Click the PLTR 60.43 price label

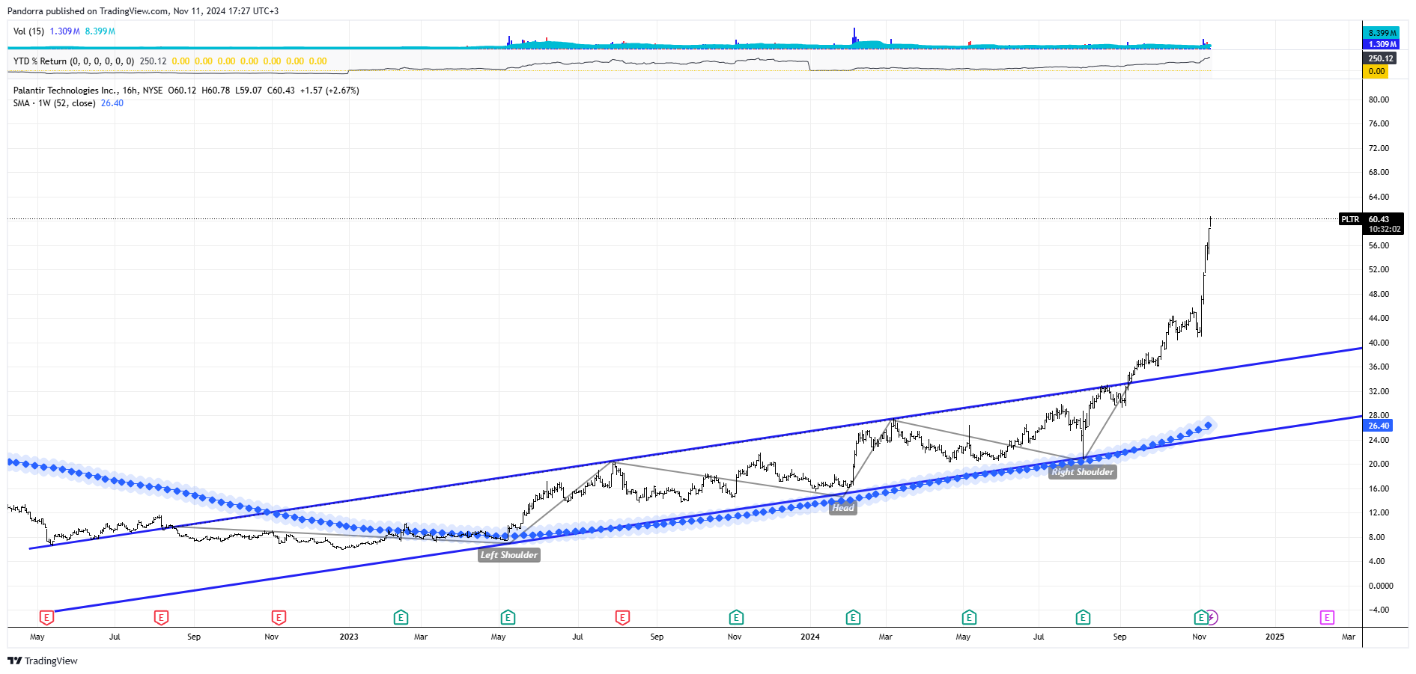point(1371,219)
